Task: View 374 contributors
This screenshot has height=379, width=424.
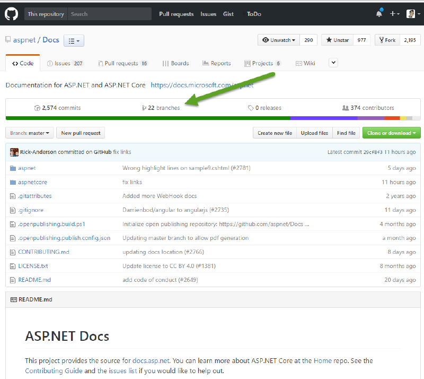Action: pos(368,108)
